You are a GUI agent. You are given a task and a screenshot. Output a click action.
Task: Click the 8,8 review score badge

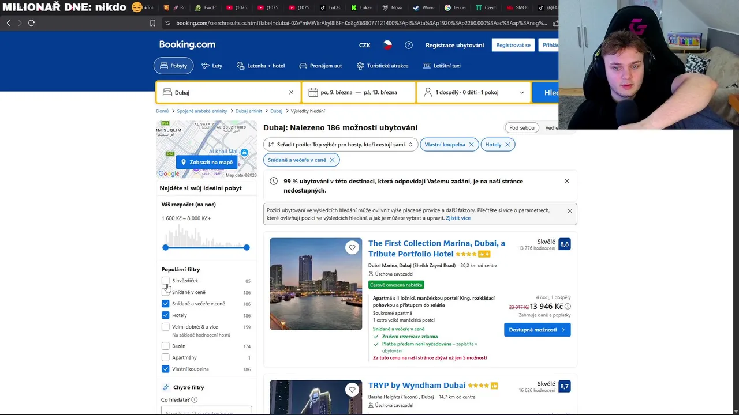point(564,244)
